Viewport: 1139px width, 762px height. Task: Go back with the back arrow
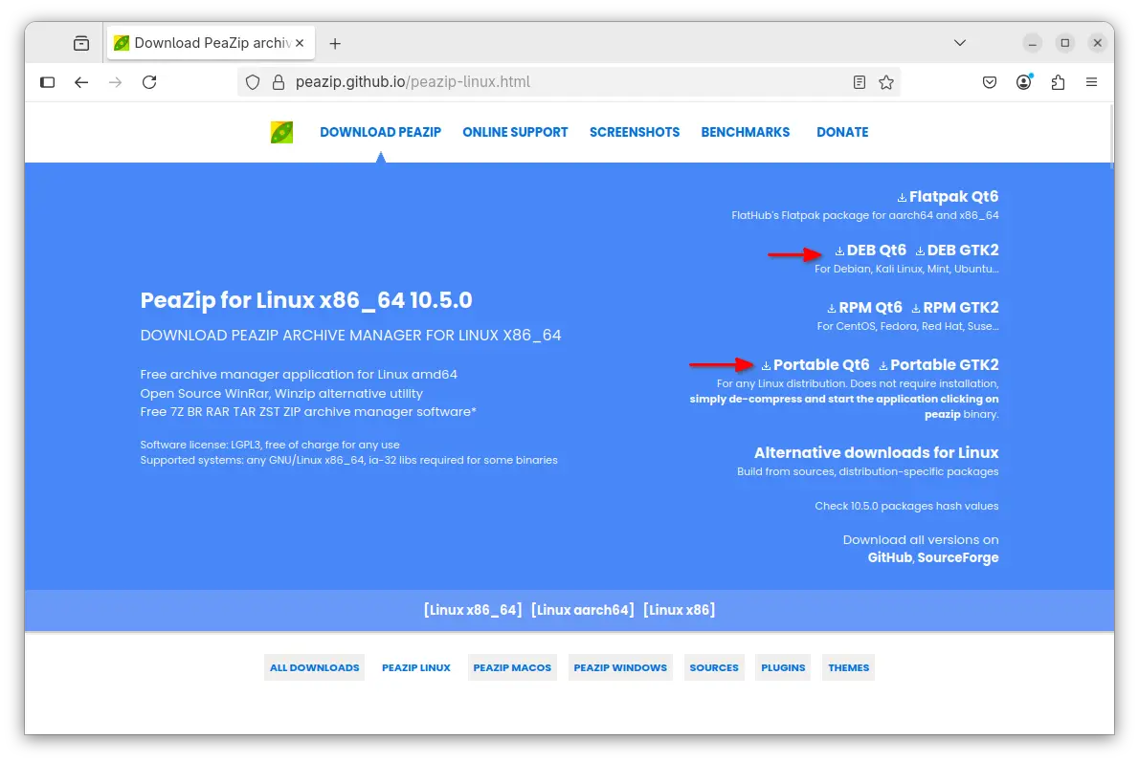(81, 82)
